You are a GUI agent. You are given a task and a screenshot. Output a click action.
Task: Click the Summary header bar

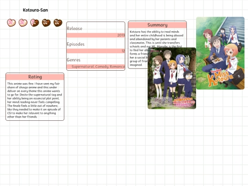[158, 25]
